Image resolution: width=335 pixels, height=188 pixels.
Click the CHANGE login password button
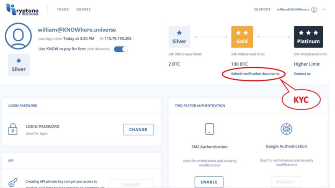click(x=138, y=130)
